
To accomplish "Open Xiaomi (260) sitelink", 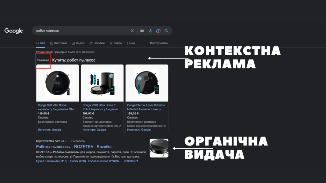I will tap(78, 161).
